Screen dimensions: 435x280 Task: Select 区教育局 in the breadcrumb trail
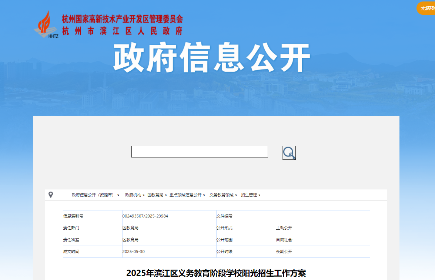155,195
